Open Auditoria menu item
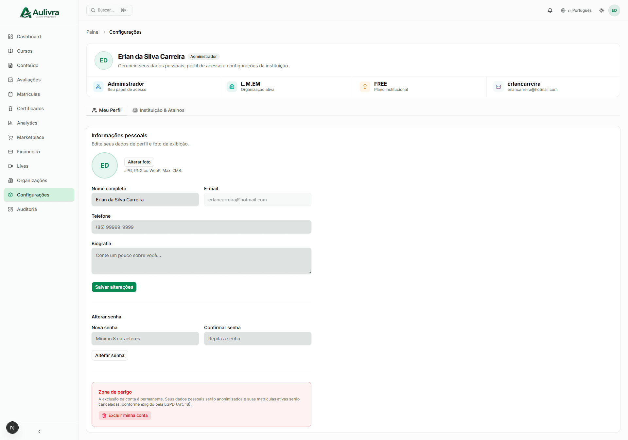 coord(39,209)
